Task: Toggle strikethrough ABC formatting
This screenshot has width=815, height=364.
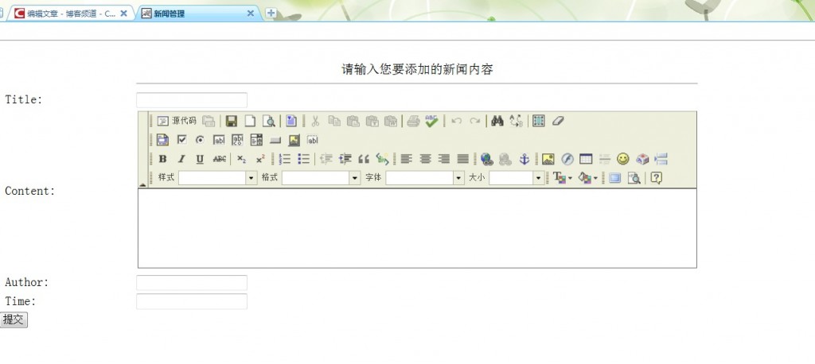Action: tap(220, 159)
